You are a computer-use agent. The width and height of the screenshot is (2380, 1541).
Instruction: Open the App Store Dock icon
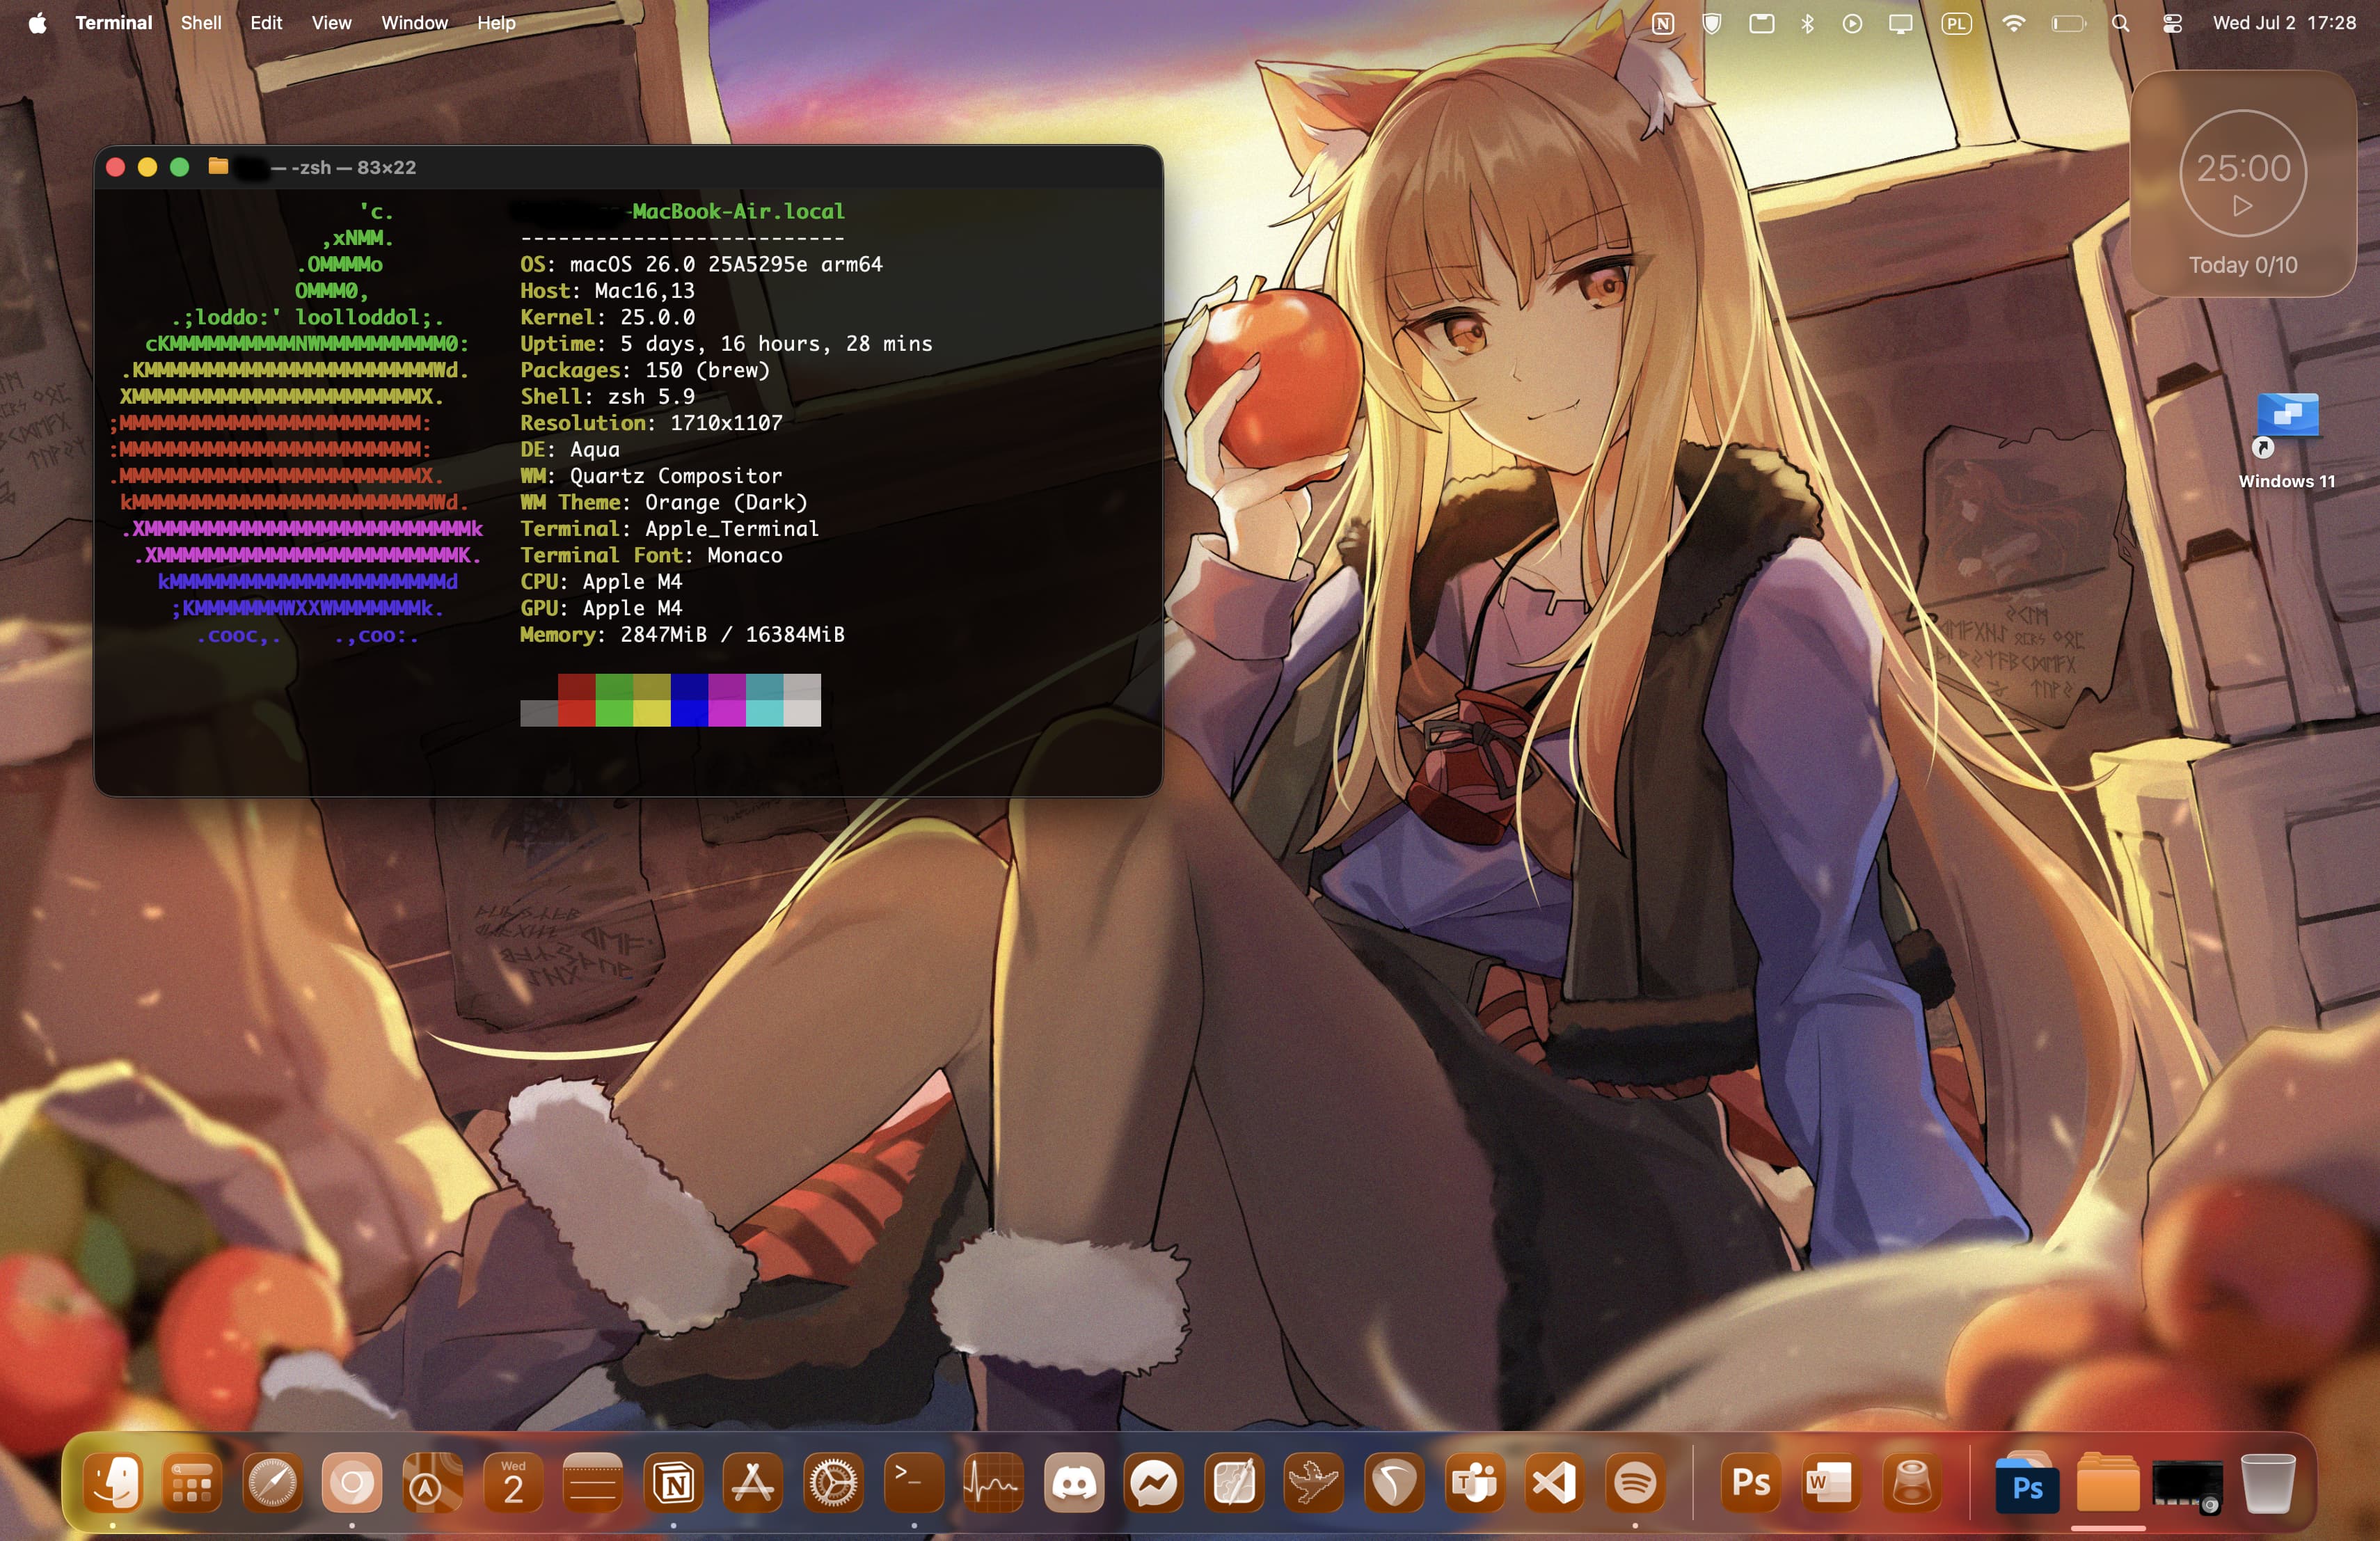[x=753, y=1483]
